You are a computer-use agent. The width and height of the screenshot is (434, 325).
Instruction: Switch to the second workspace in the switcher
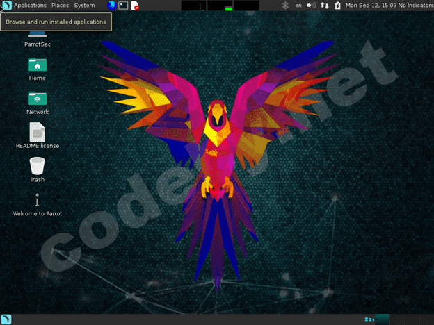(x=397, y=319)
